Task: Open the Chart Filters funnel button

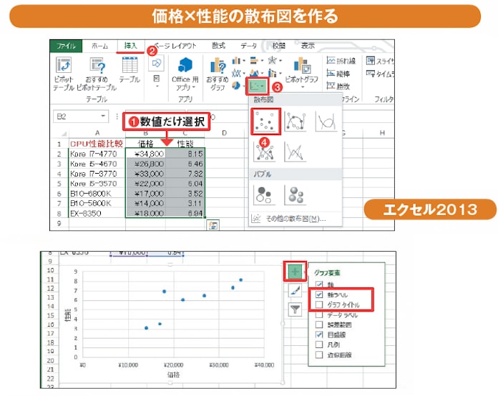Action: click(x=295, y=310)
